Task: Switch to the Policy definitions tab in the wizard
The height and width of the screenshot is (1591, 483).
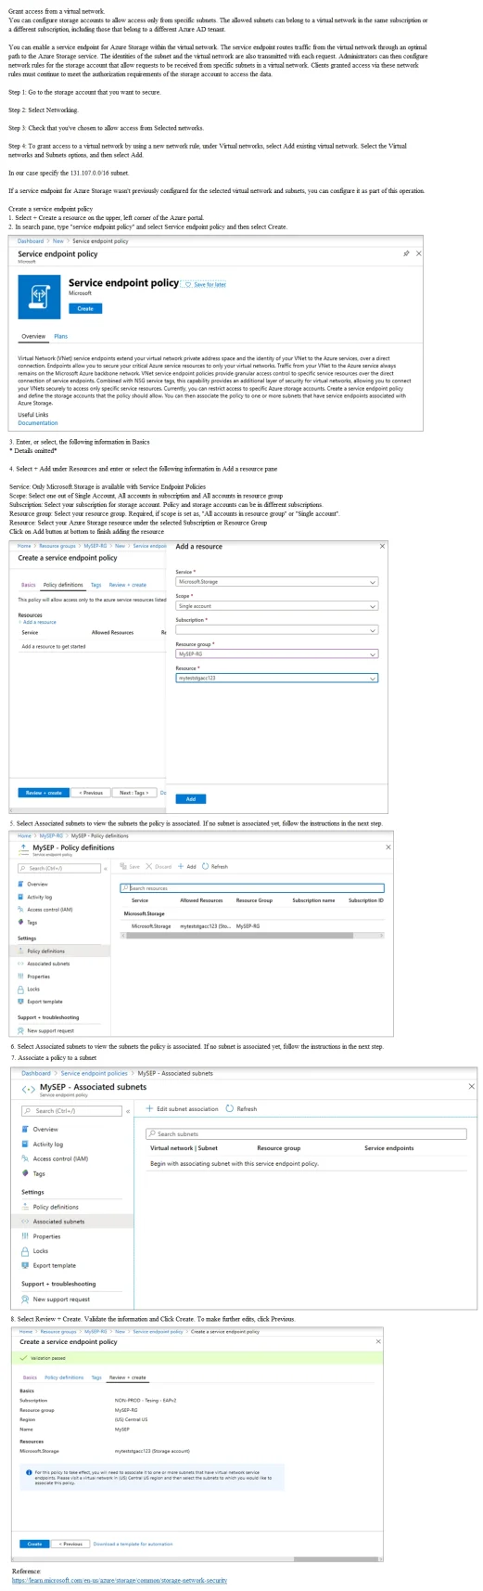Action: [63, 585]
